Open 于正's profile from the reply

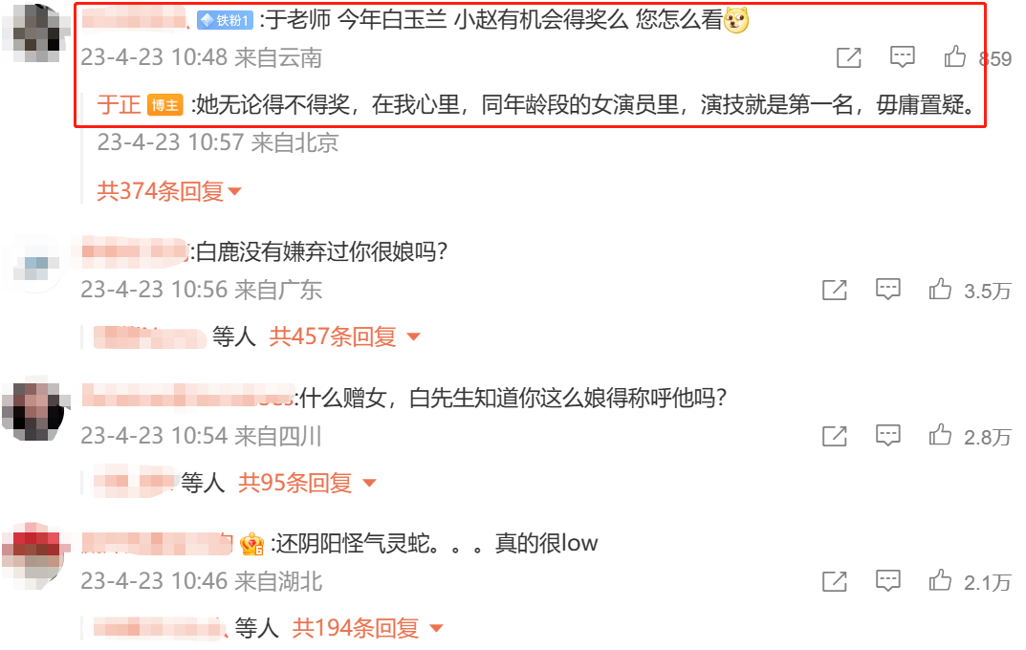click(120, 104)
